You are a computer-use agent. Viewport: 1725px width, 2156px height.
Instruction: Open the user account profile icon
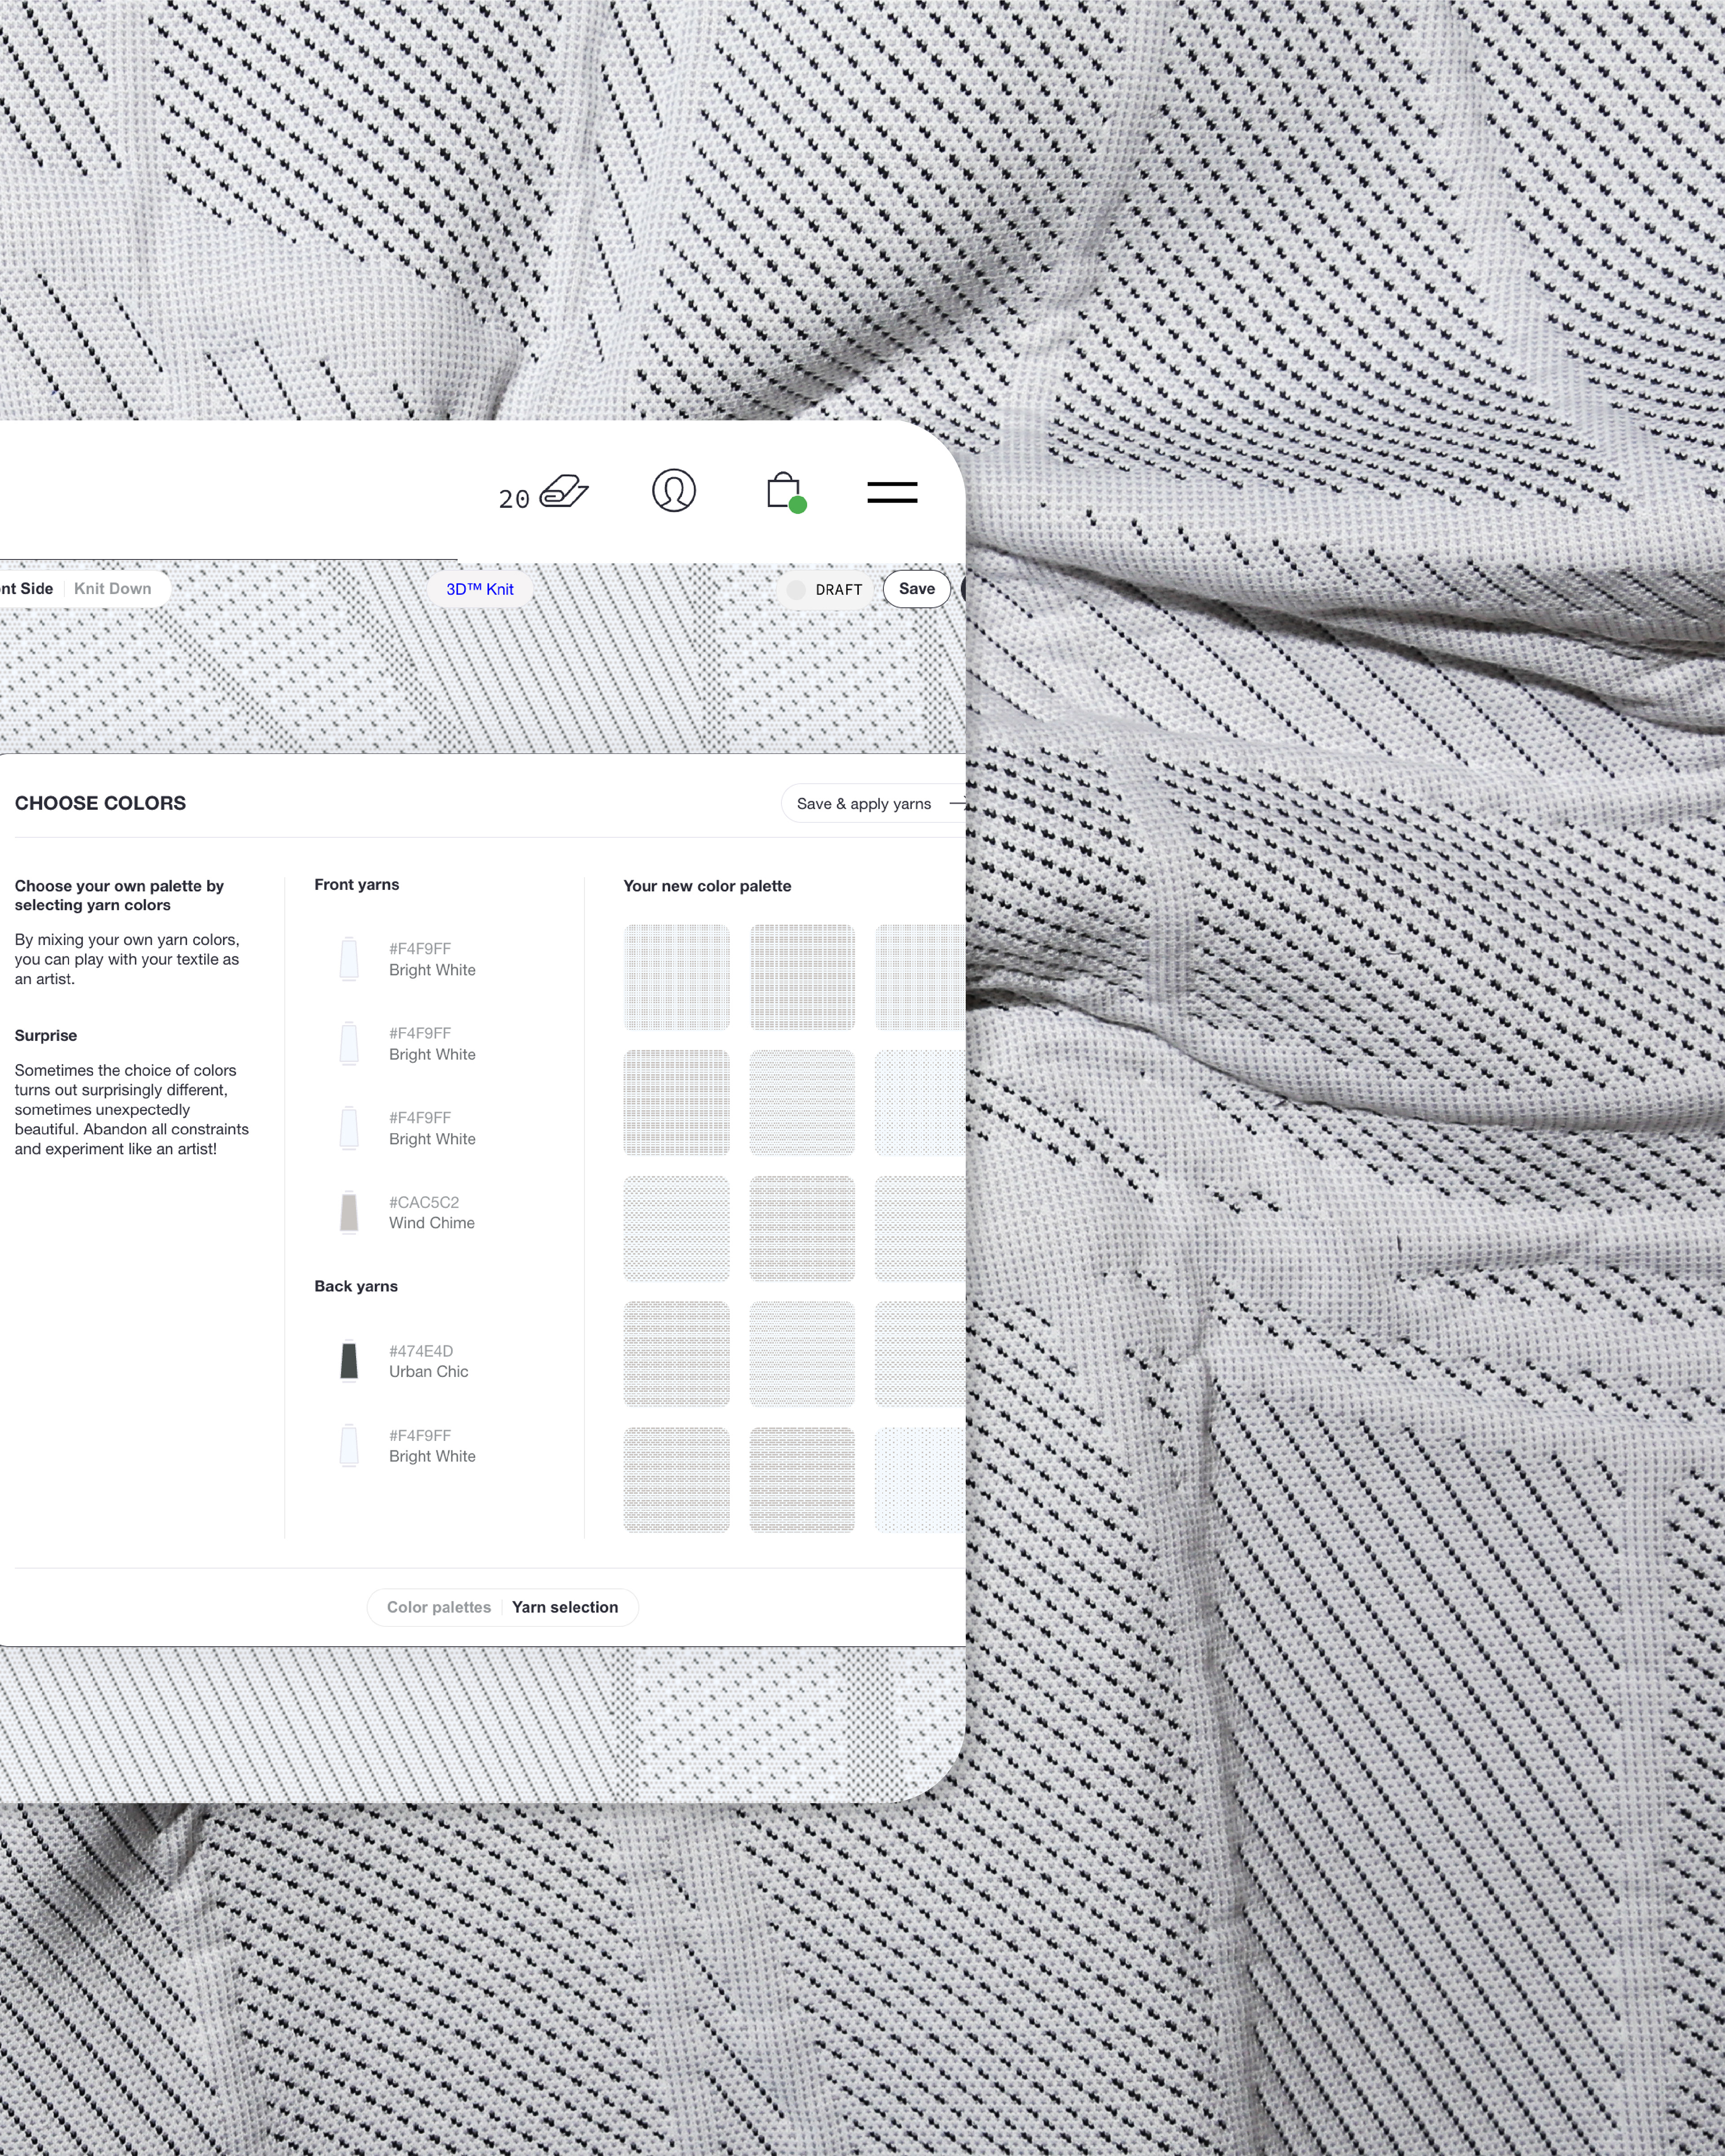pos(674,491)
